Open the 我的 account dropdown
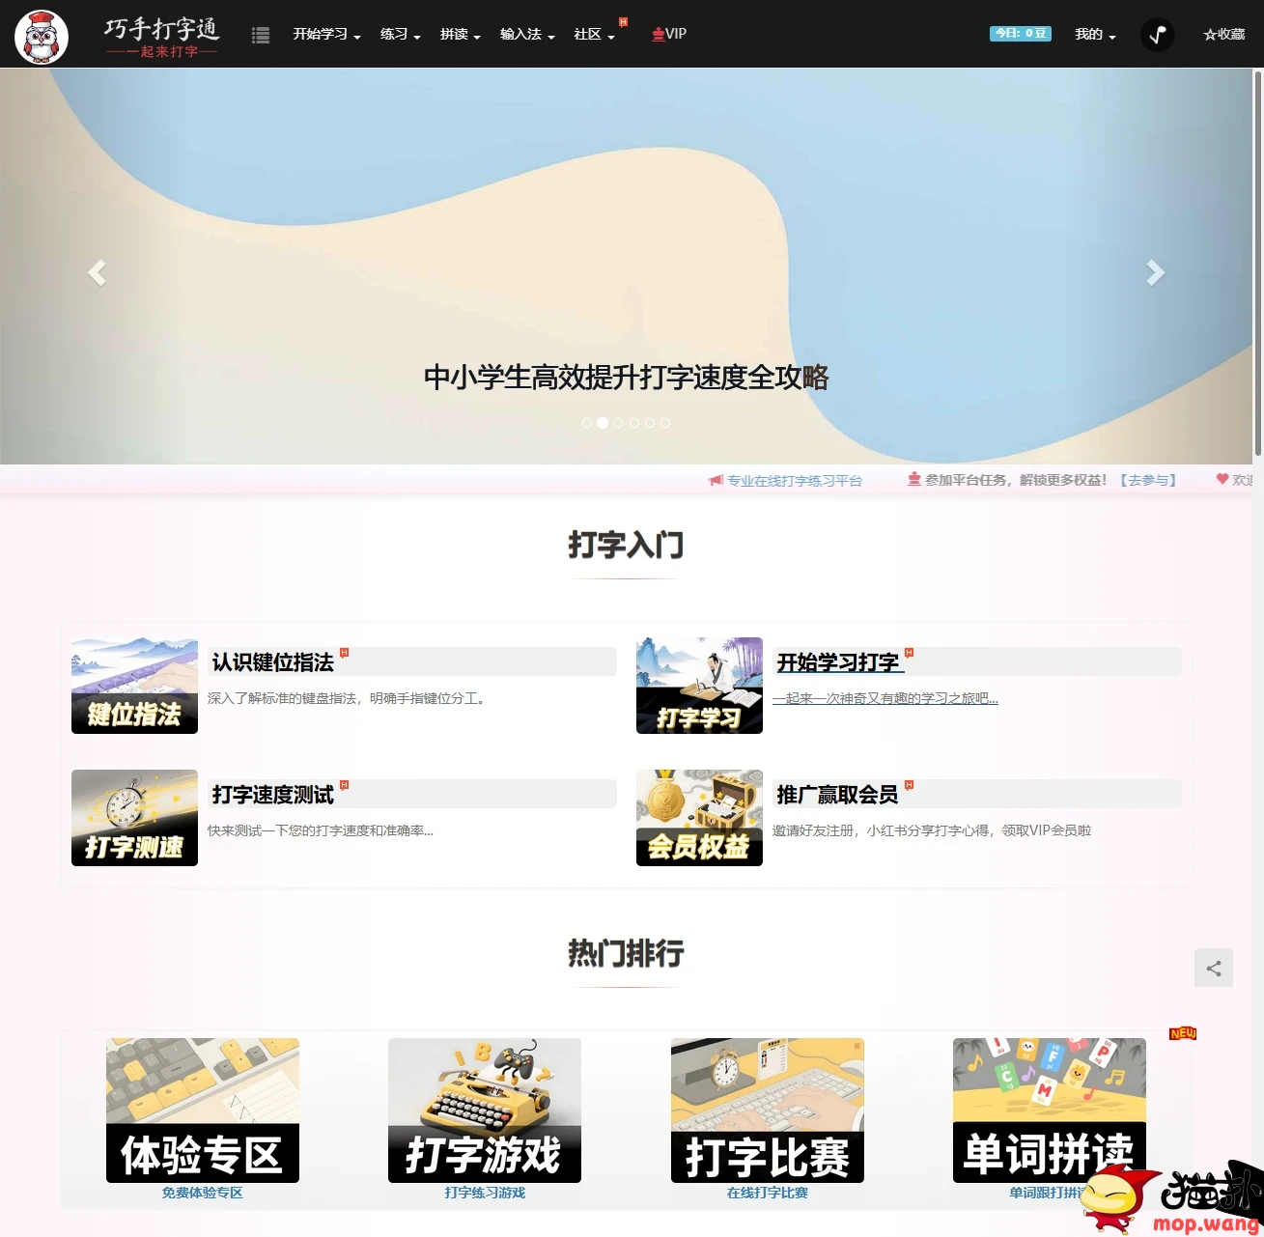Viewport: 1264px width, 1237px height. click(1095, 35)
